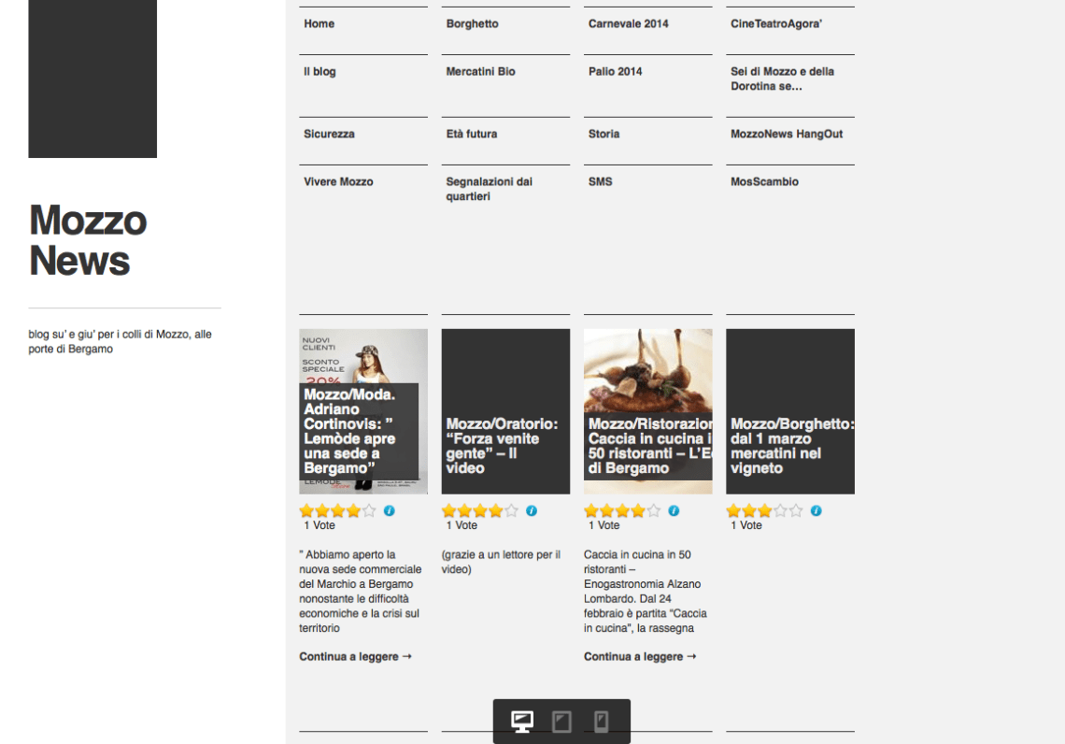Click info icon under Mozzo/Ristorazione rating

[x=674, y=511]
